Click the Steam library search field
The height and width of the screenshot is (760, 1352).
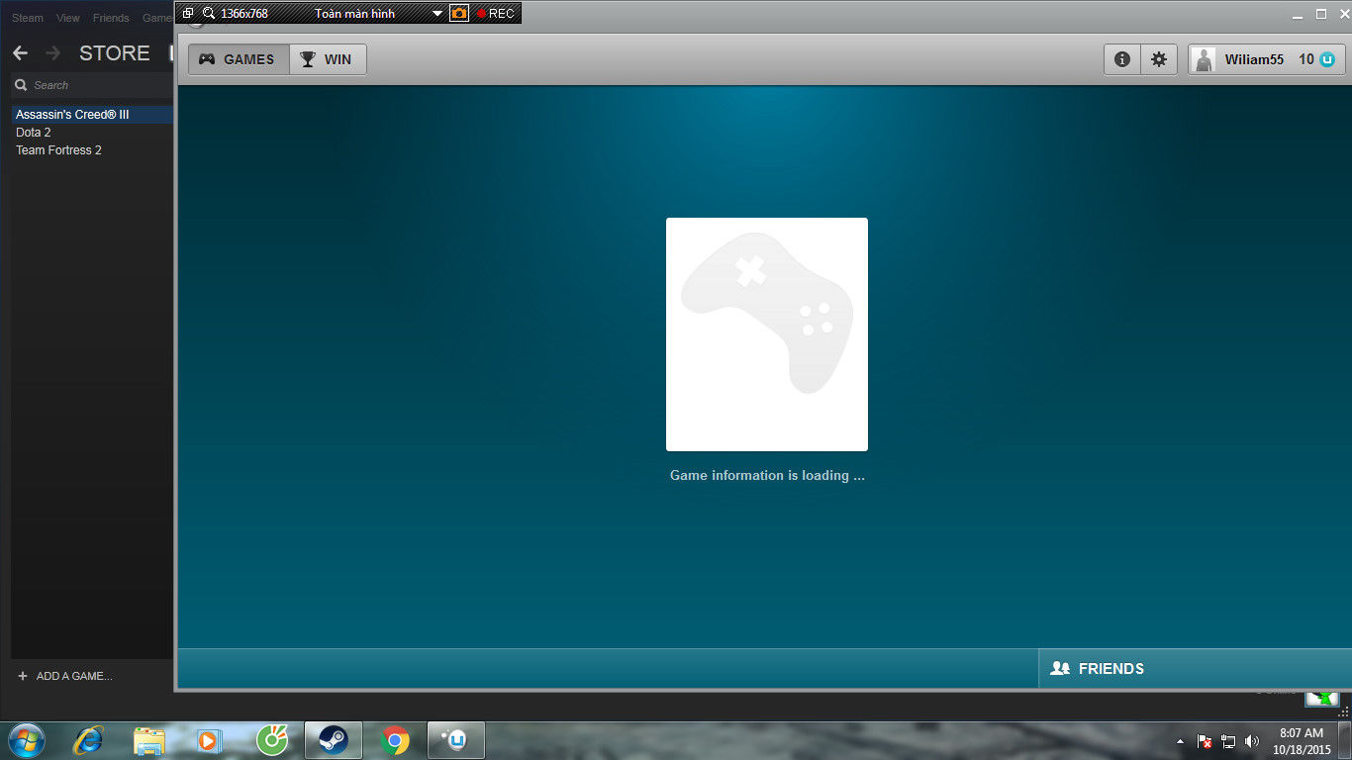click(94, 85)
